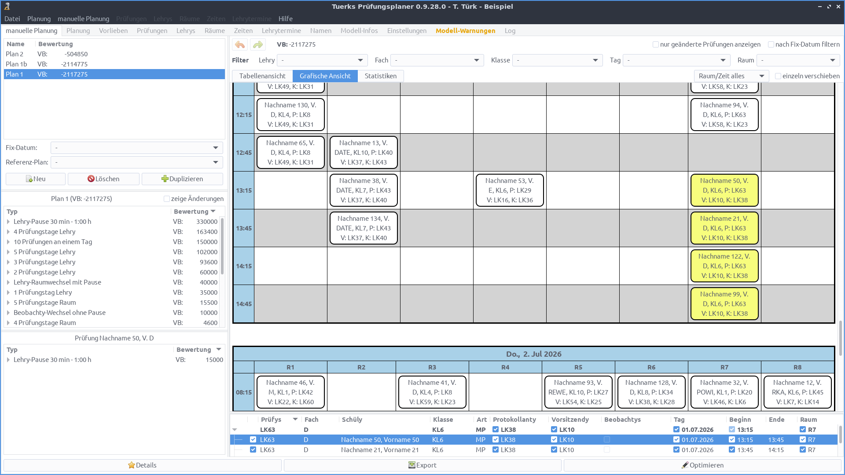Screen dimensions: 845x475
Task: Click the Neu plan icon button
Action: (x=36, y=179)
